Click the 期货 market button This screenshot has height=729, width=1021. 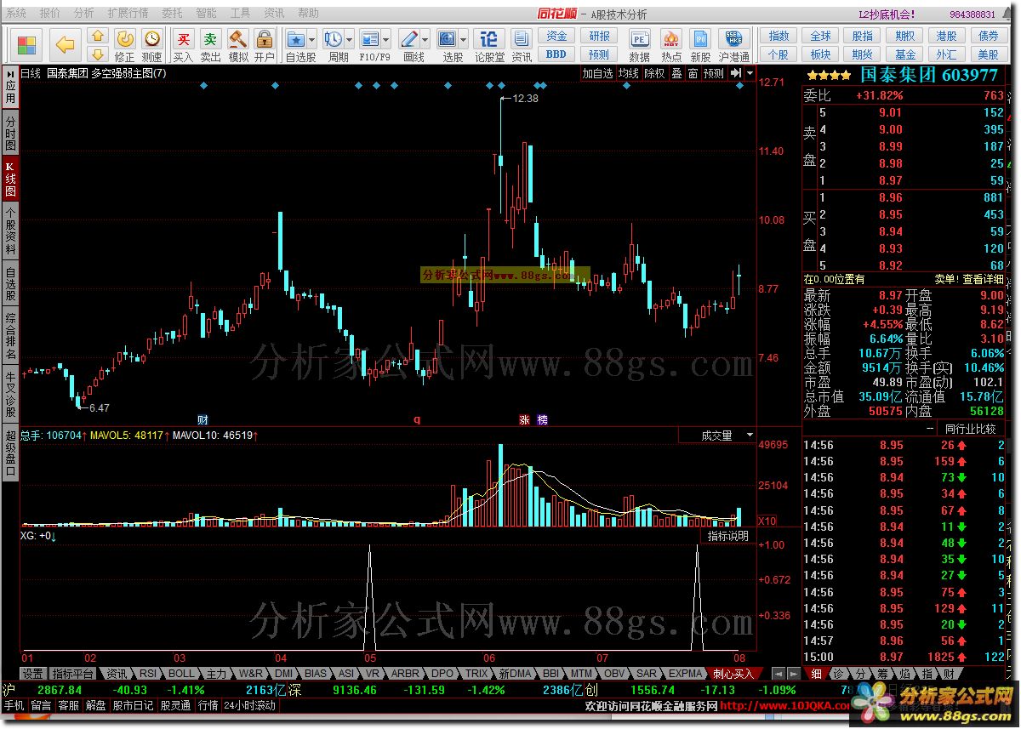point(863,54)
